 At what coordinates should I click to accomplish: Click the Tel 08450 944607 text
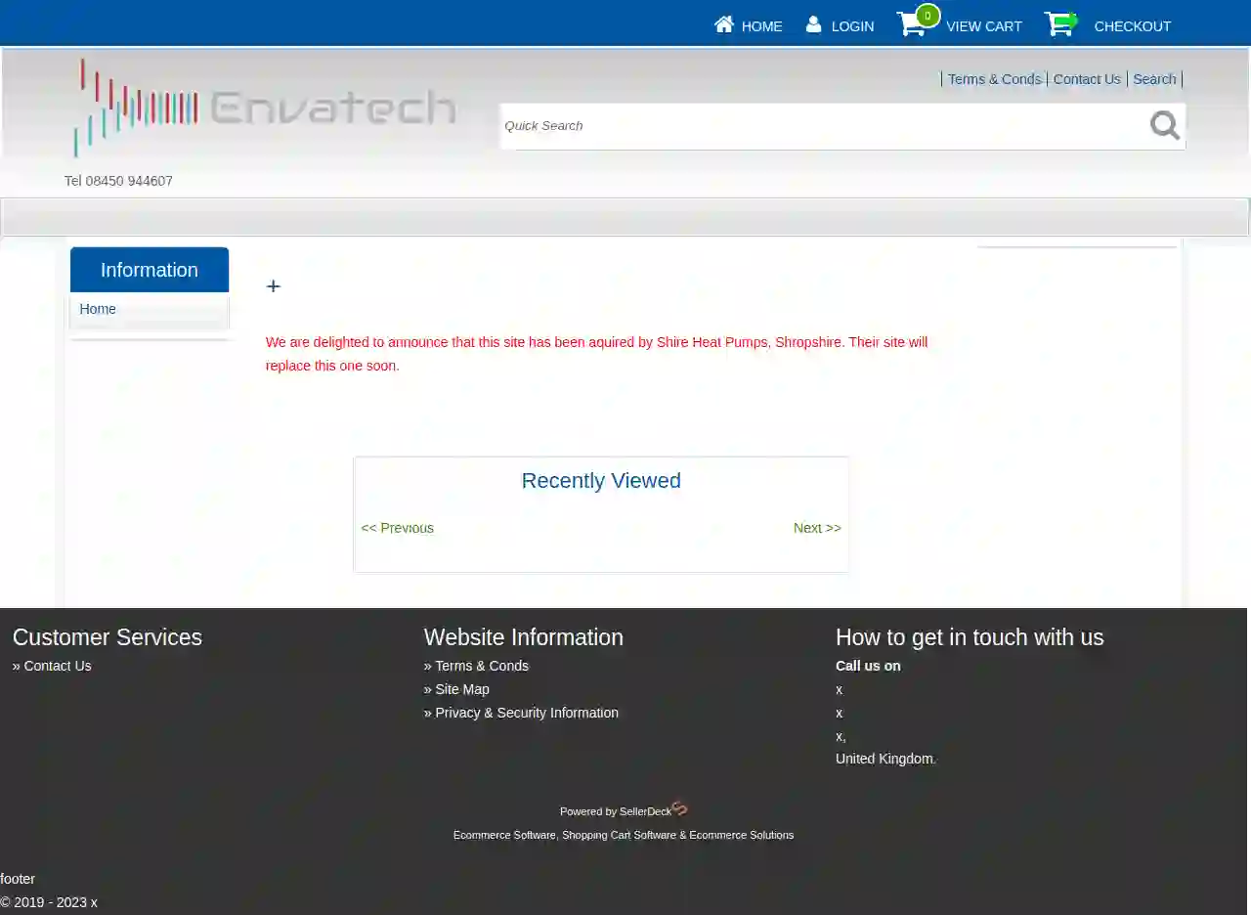[x=118, y=181]
